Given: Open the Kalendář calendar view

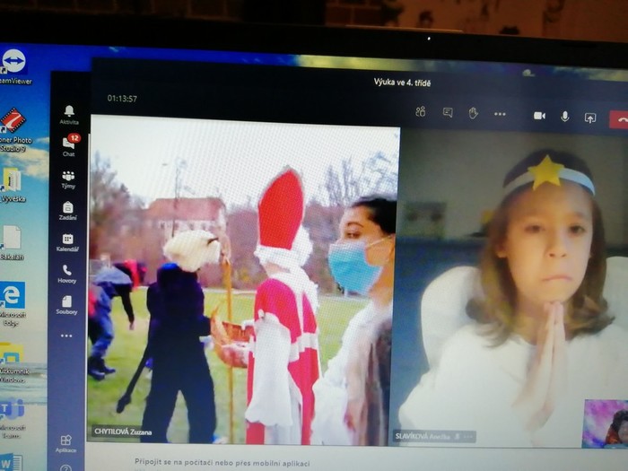Looking at the screenshot, I should 68,242.
